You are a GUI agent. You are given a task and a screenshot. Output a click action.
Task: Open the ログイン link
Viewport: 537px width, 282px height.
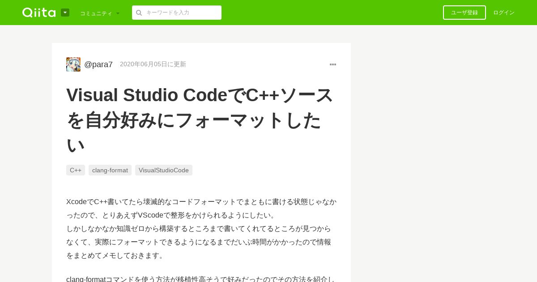[x=504, y=13]
